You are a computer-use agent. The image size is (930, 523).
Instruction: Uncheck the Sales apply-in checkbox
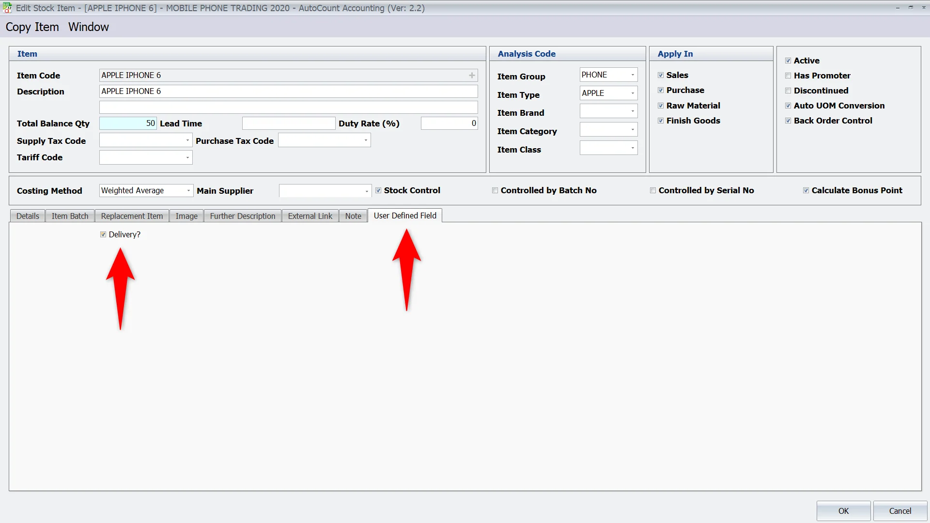(x=661, y=75)
